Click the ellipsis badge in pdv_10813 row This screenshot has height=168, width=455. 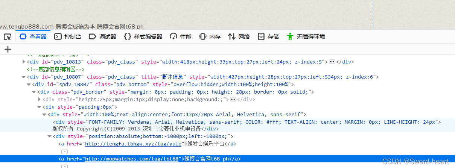point(332,62)
